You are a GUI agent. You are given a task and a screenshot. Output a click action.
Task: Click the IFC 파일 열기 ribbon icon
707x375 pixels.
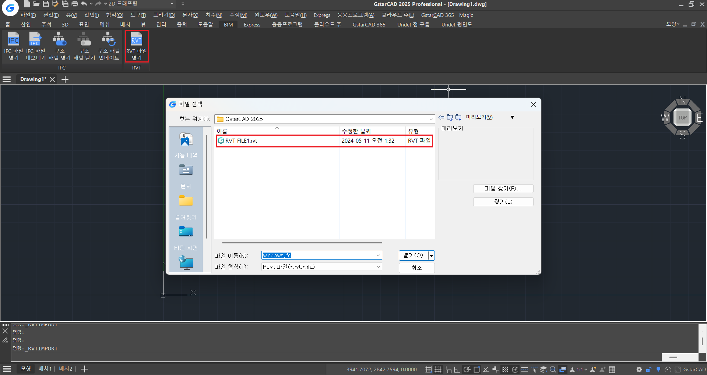[14, 46]
